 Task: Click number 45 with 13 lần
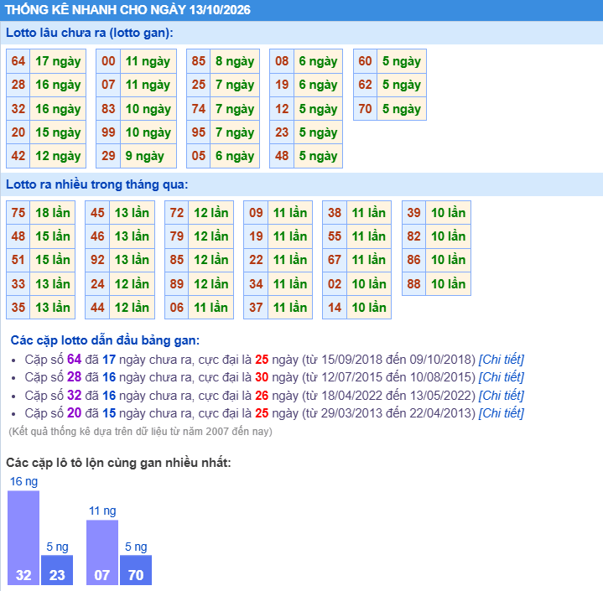(x=97, y=213)
